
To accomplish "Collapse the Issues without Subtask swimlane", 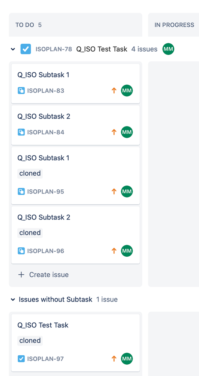I will click(x=13, y=300).
